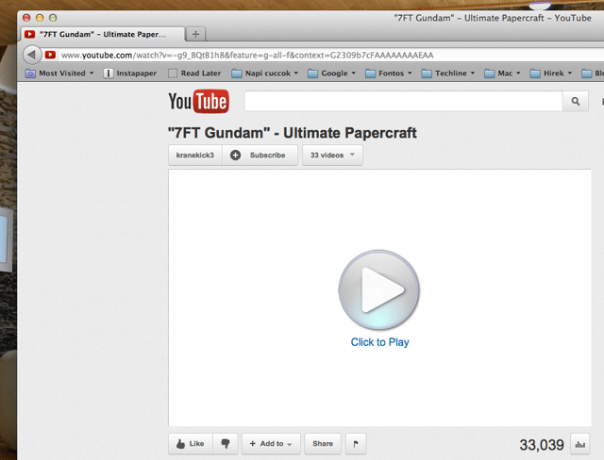The height and width of the screenshot is (460, 604).
Task: Flag the video with flag icon
Action: point(356,443)
